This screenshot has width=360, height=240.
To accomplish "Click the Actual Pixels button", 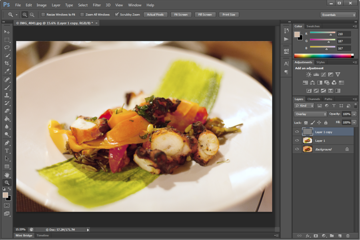I will [x=156, y=14].
